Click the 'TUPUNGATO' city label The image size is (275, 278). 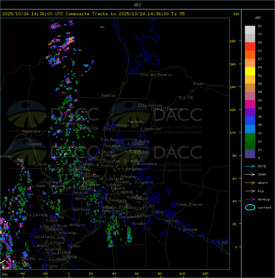click(x=54, y=230)
